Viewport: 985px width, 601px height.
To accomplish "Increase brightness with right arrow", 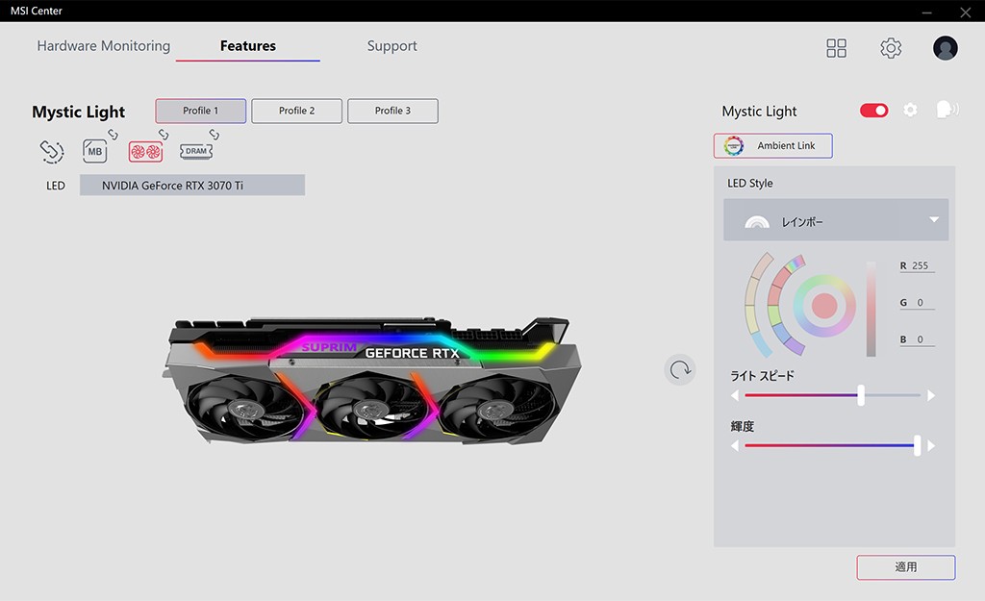I will click(x=931, y=446).
